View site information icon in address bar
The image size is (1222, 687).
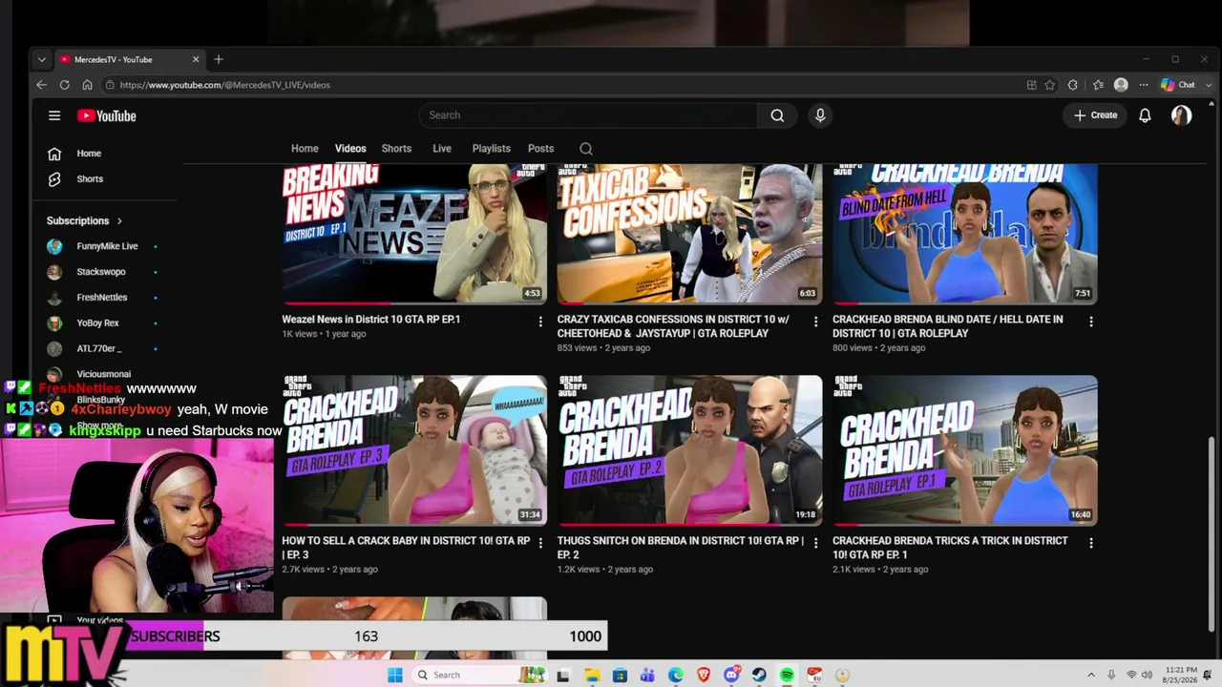coord(110,85)
